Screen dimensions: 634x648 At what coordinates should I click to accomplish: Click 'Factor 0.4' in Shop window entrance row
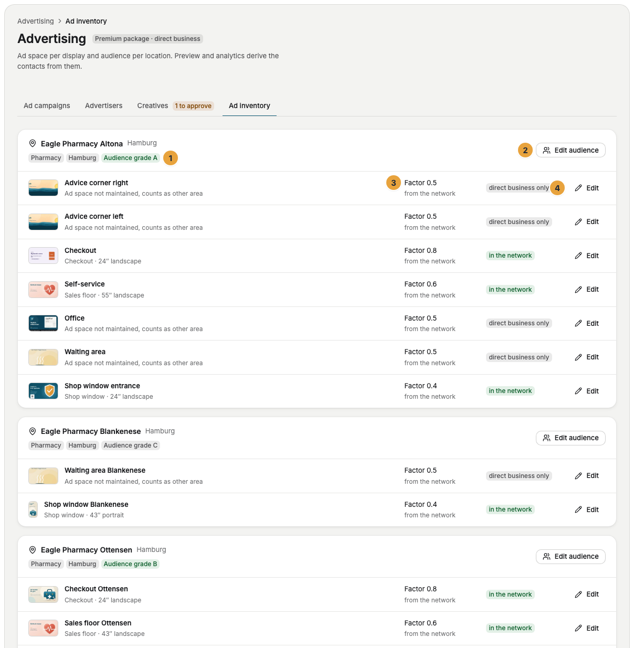coord(420,386)
